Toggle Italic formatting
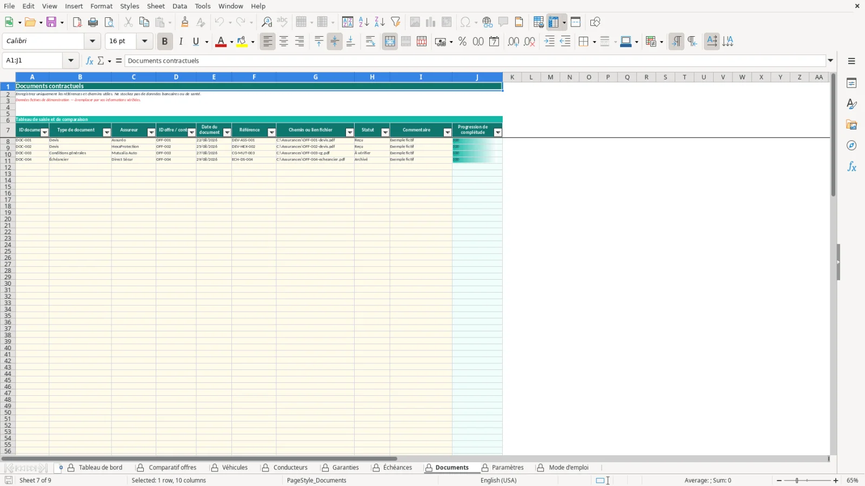 point(181,42)
